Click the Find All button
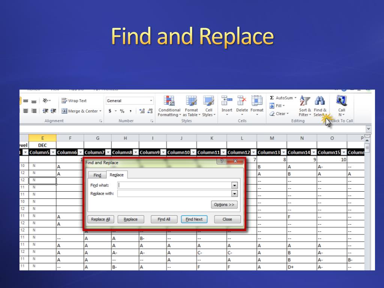The image size is (384, 288). coord(164,219)
